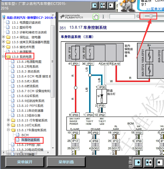Click the IP30 connector above indicator lamp

coord(102,87)
